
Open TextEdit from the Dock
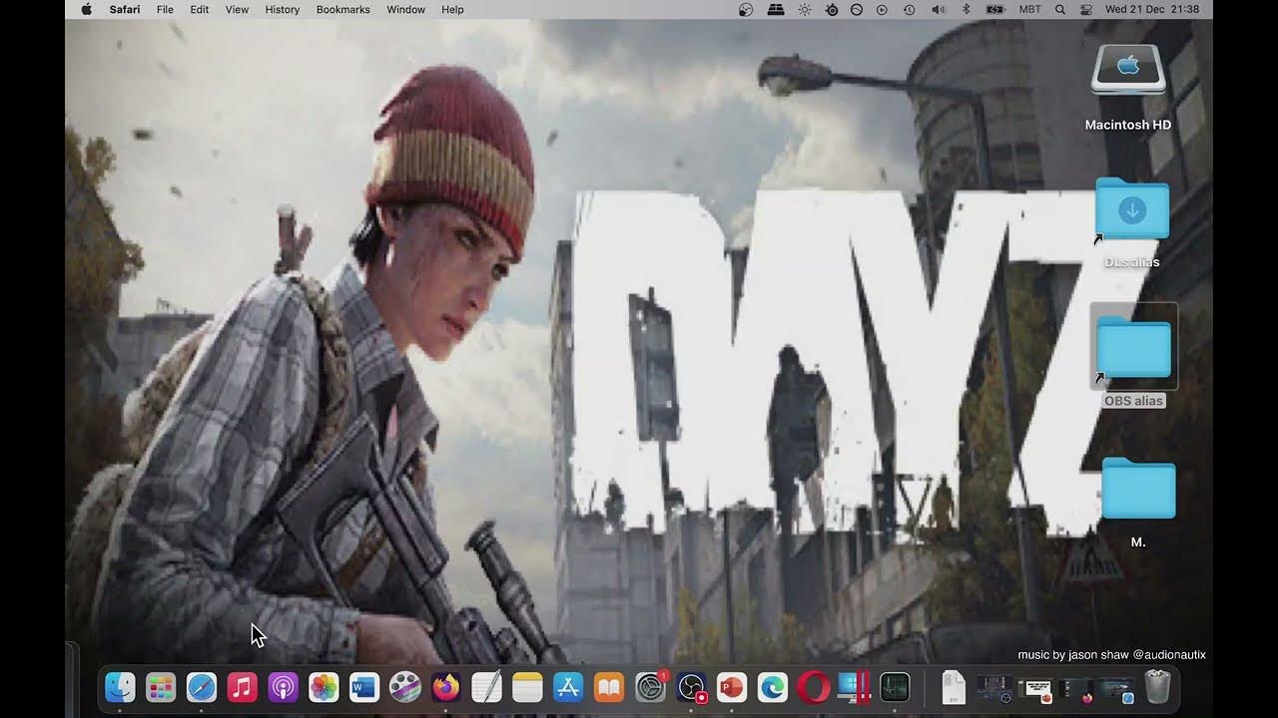486,687
